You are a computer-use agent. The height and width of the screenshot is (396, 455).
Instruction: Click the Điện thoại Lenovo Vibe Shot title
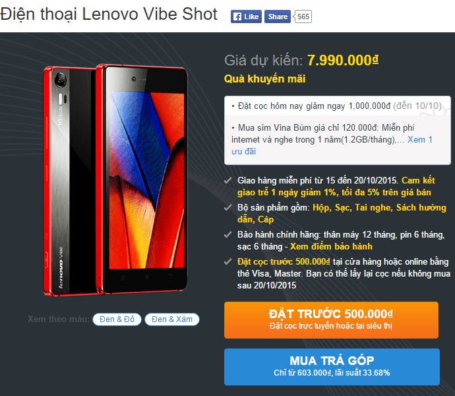pos(109,14)
